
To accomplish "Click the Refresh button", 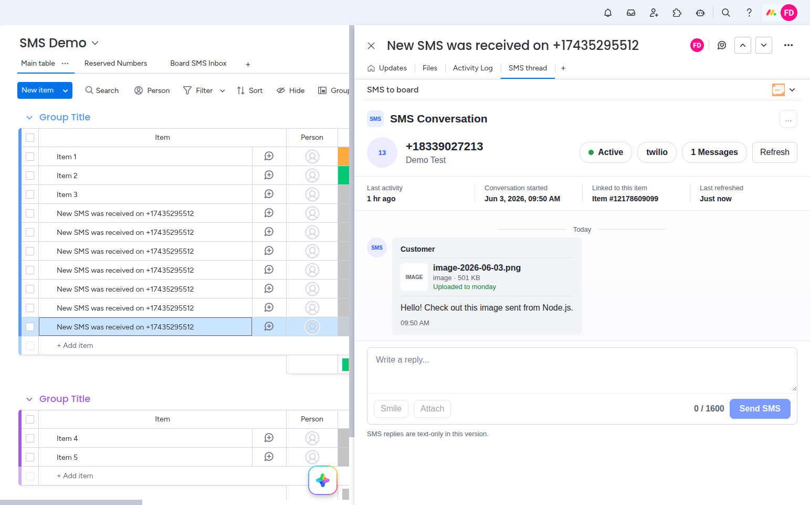I will pos(775,152).
